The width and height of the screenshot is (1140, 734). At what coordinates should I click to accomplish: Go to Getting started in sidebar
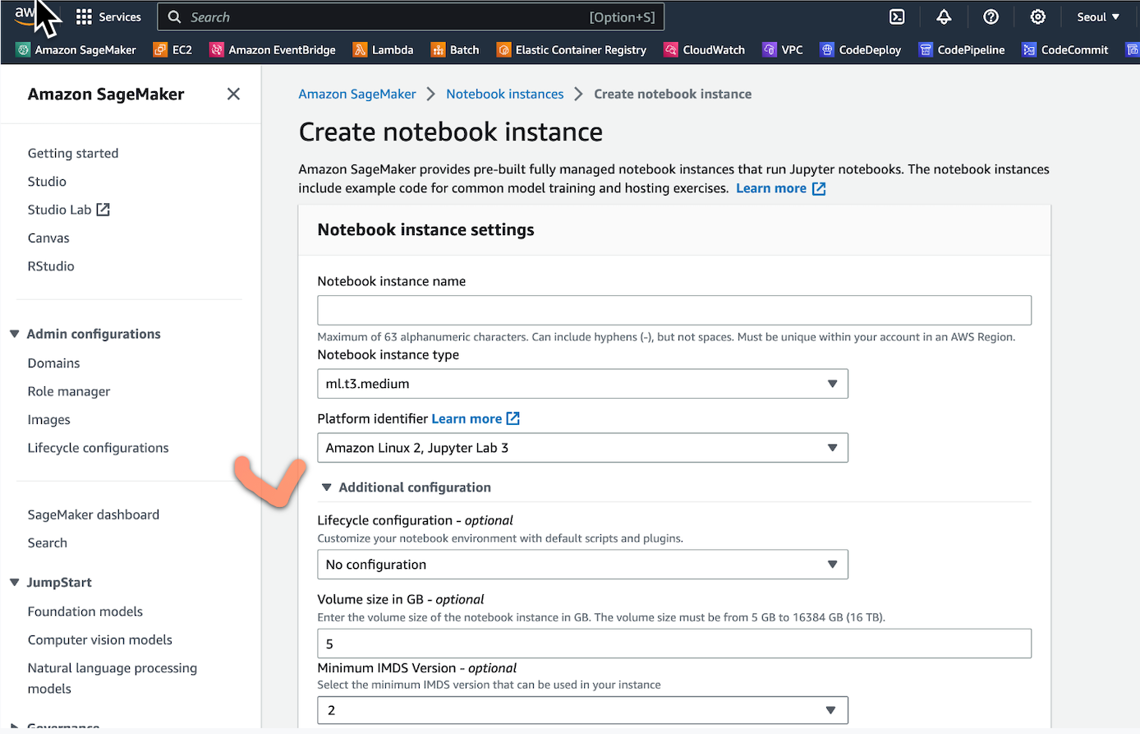(73, 154)
